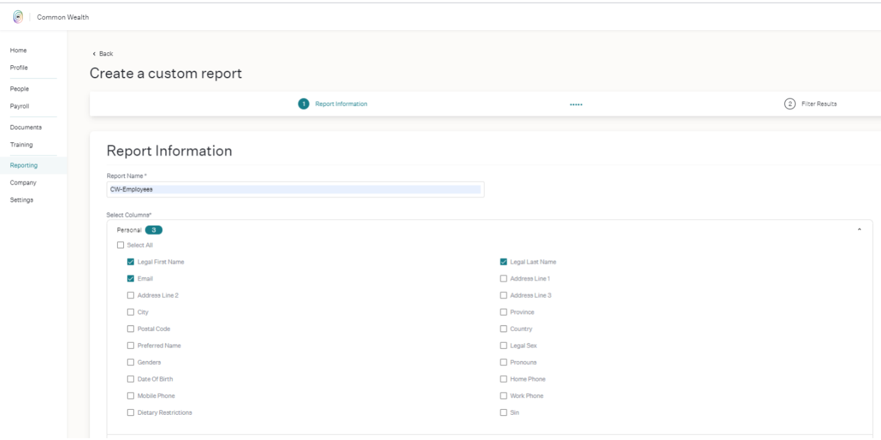
Task: Open Settings from the left navigation
Action: [x=22, y=200]
